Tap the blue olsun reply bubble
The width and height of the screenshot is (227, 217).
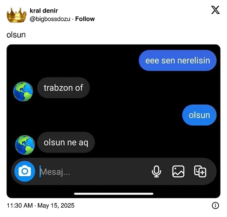(199, 115)
